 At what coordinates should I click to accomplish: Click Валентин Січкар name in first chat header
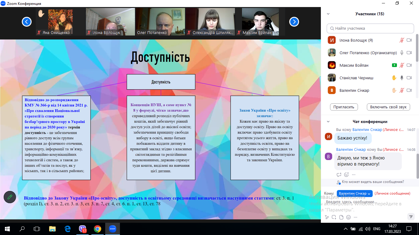[367, 130]
